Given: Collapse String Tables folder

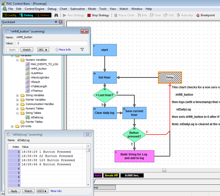Looking at the screenshot, I should 17,113.
